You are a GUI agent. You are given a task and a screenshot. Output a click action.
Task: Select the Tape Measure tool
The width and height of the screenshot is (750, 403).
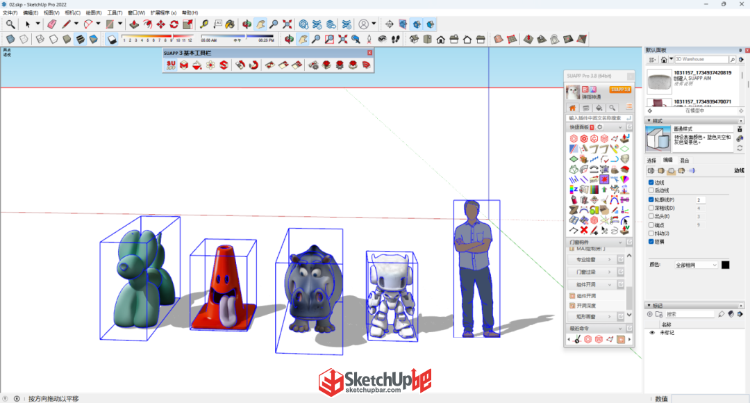pyautogui.click(x=204, y=24)
